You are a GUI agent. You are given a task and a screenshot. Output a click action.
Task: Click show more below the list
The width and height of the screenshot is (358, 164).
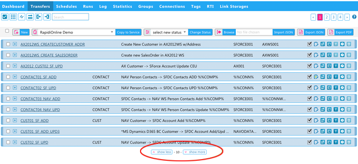click(195, 152)
